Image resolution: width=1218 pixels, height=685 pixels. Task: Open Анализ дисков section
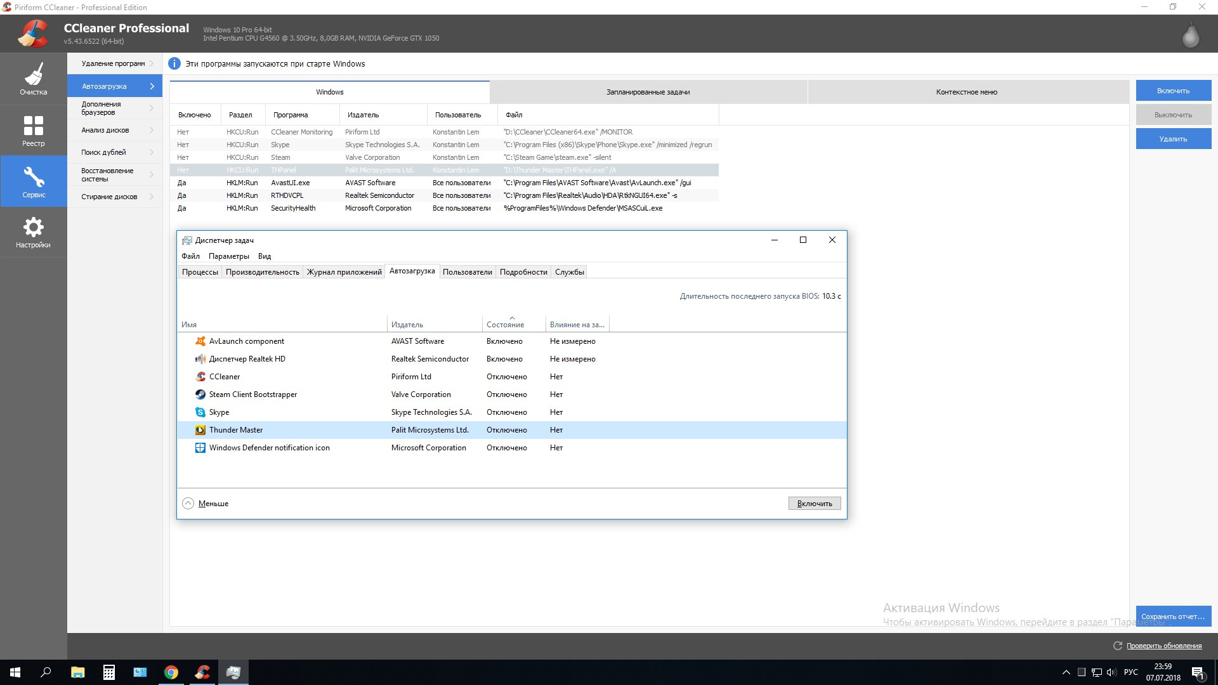(115, 130)
